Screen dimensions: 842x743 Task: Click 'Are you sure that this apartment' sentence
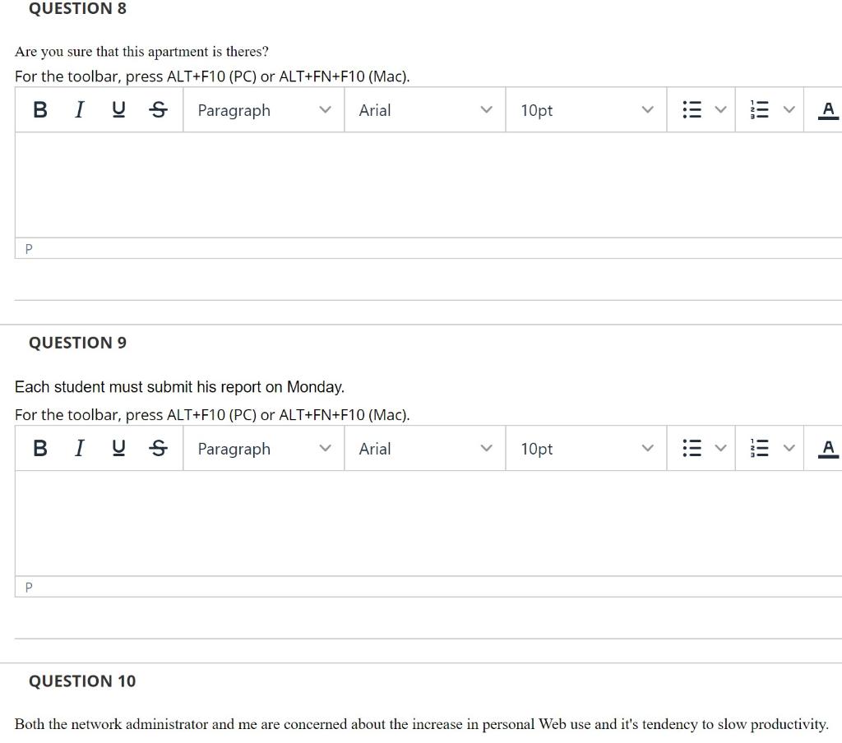click(141, 52)
